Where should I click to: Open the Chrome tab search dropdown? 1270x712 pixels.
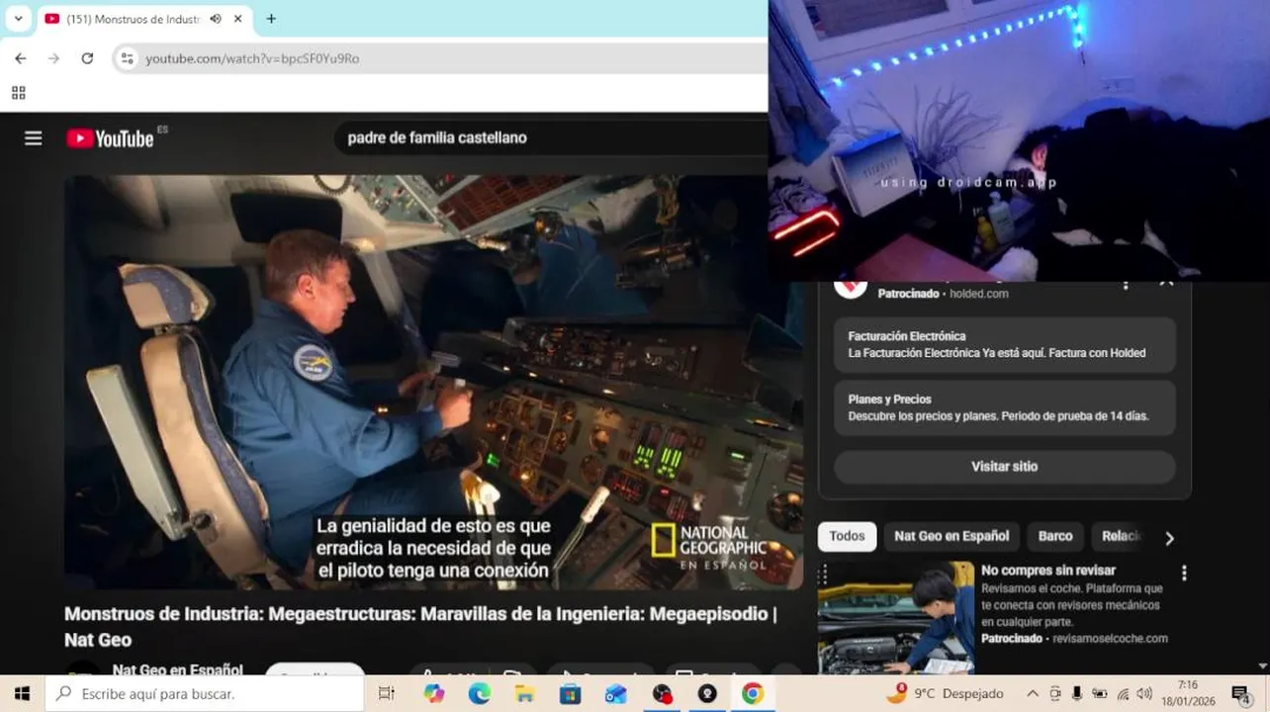pyautogui.click(x=18, y=19)
